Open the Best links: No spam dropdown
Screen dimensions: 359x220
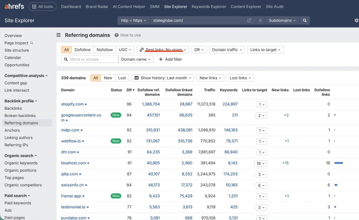163,50
